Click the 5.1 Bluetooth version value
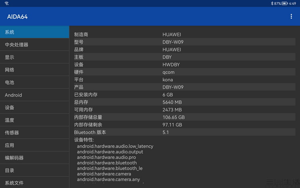Viewport: 300px width, 188px height. pos(166,132)
